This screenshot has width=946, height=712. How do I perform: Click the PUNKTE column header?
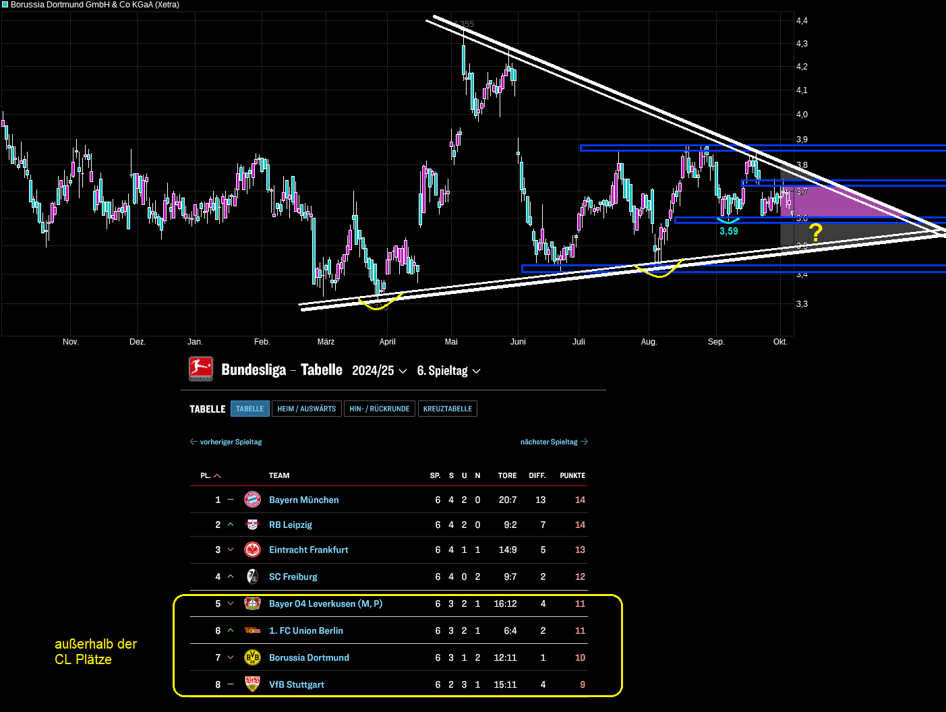pyautogui.click(x=572, y=475)
